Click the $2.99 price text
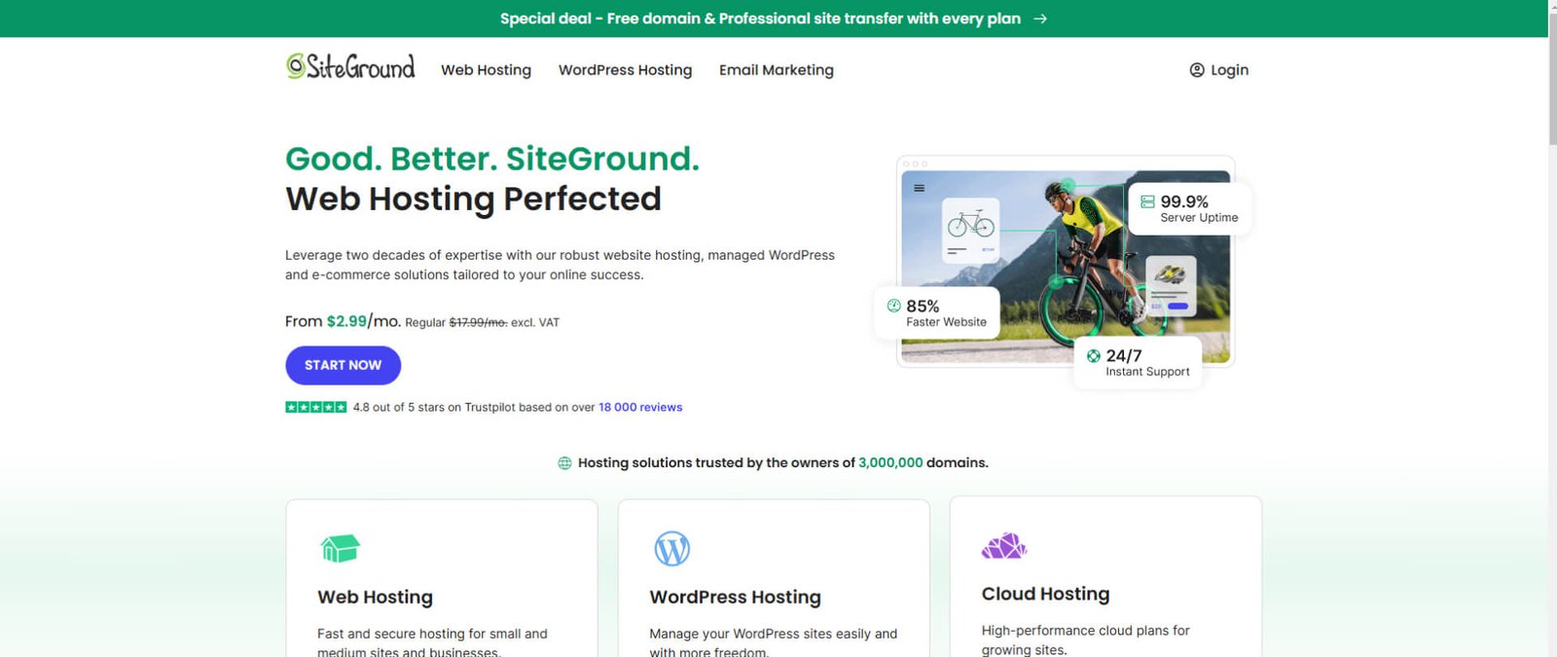 click(346, 321)
